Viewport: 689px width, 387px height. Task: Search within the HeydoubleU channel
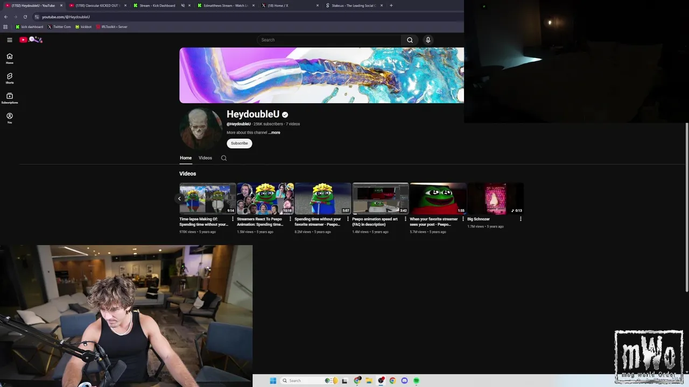pyautogui.click(x=224, y=158)
